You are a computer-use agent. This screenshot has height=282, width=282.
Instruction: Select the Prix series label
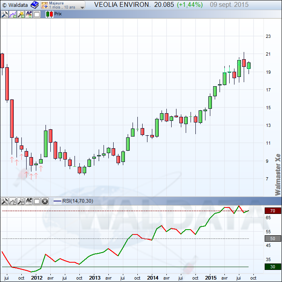(58, 14)
